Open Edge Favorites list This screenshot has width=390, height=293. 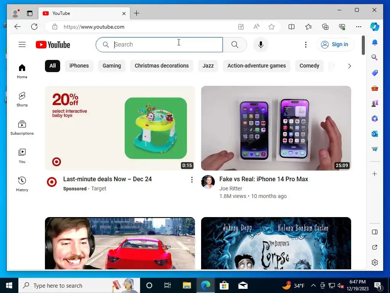308,27
